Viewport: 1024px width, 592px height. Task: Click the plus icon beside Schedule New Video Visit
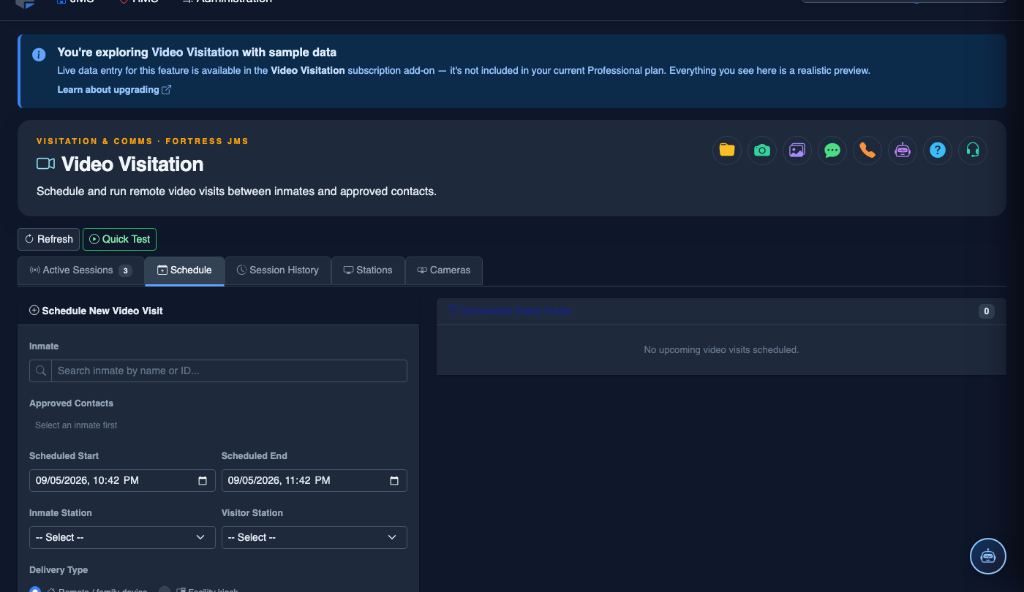tap(34, 311)
